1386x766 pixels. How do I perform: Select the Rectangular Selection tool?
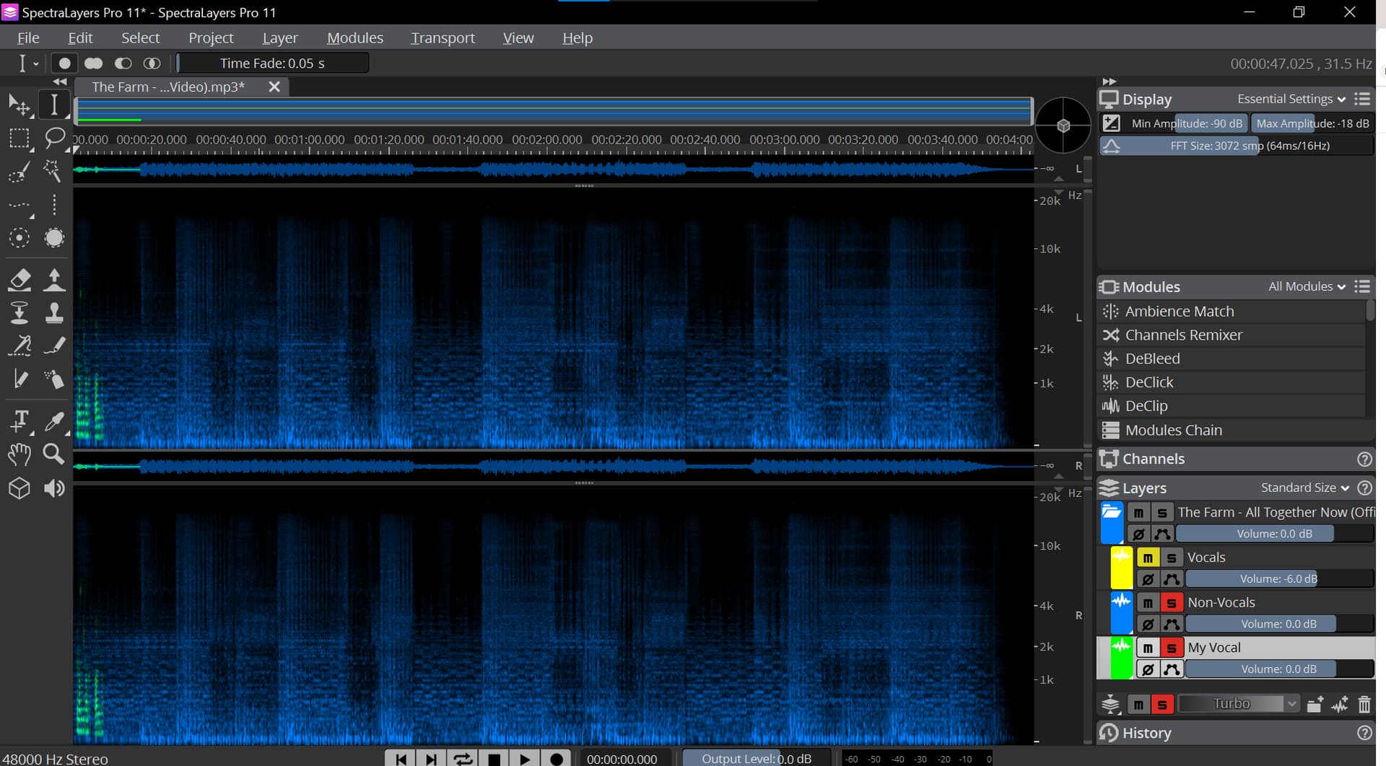(19, 138)
